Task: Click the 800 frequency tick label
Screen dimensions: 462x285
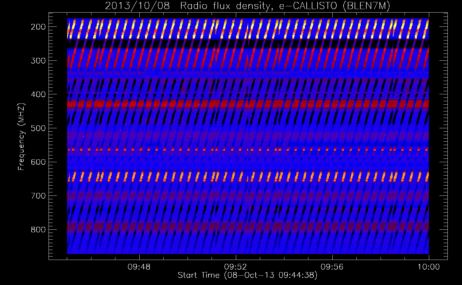Action: tap(38, 230)
